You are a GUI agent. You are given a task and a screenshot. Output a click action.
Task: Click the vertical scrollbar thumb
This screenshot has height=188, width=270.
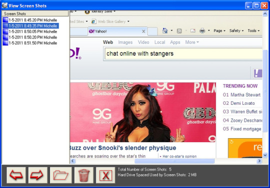265,91
